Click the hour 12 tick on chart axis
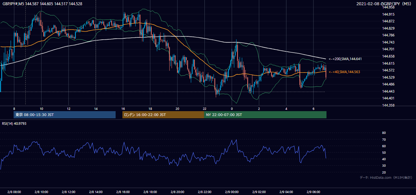 pyautogui.click(x=68, y=109)
